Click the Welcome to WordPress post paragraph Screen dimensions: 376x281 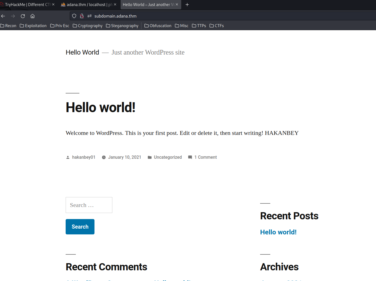[182, 133]
